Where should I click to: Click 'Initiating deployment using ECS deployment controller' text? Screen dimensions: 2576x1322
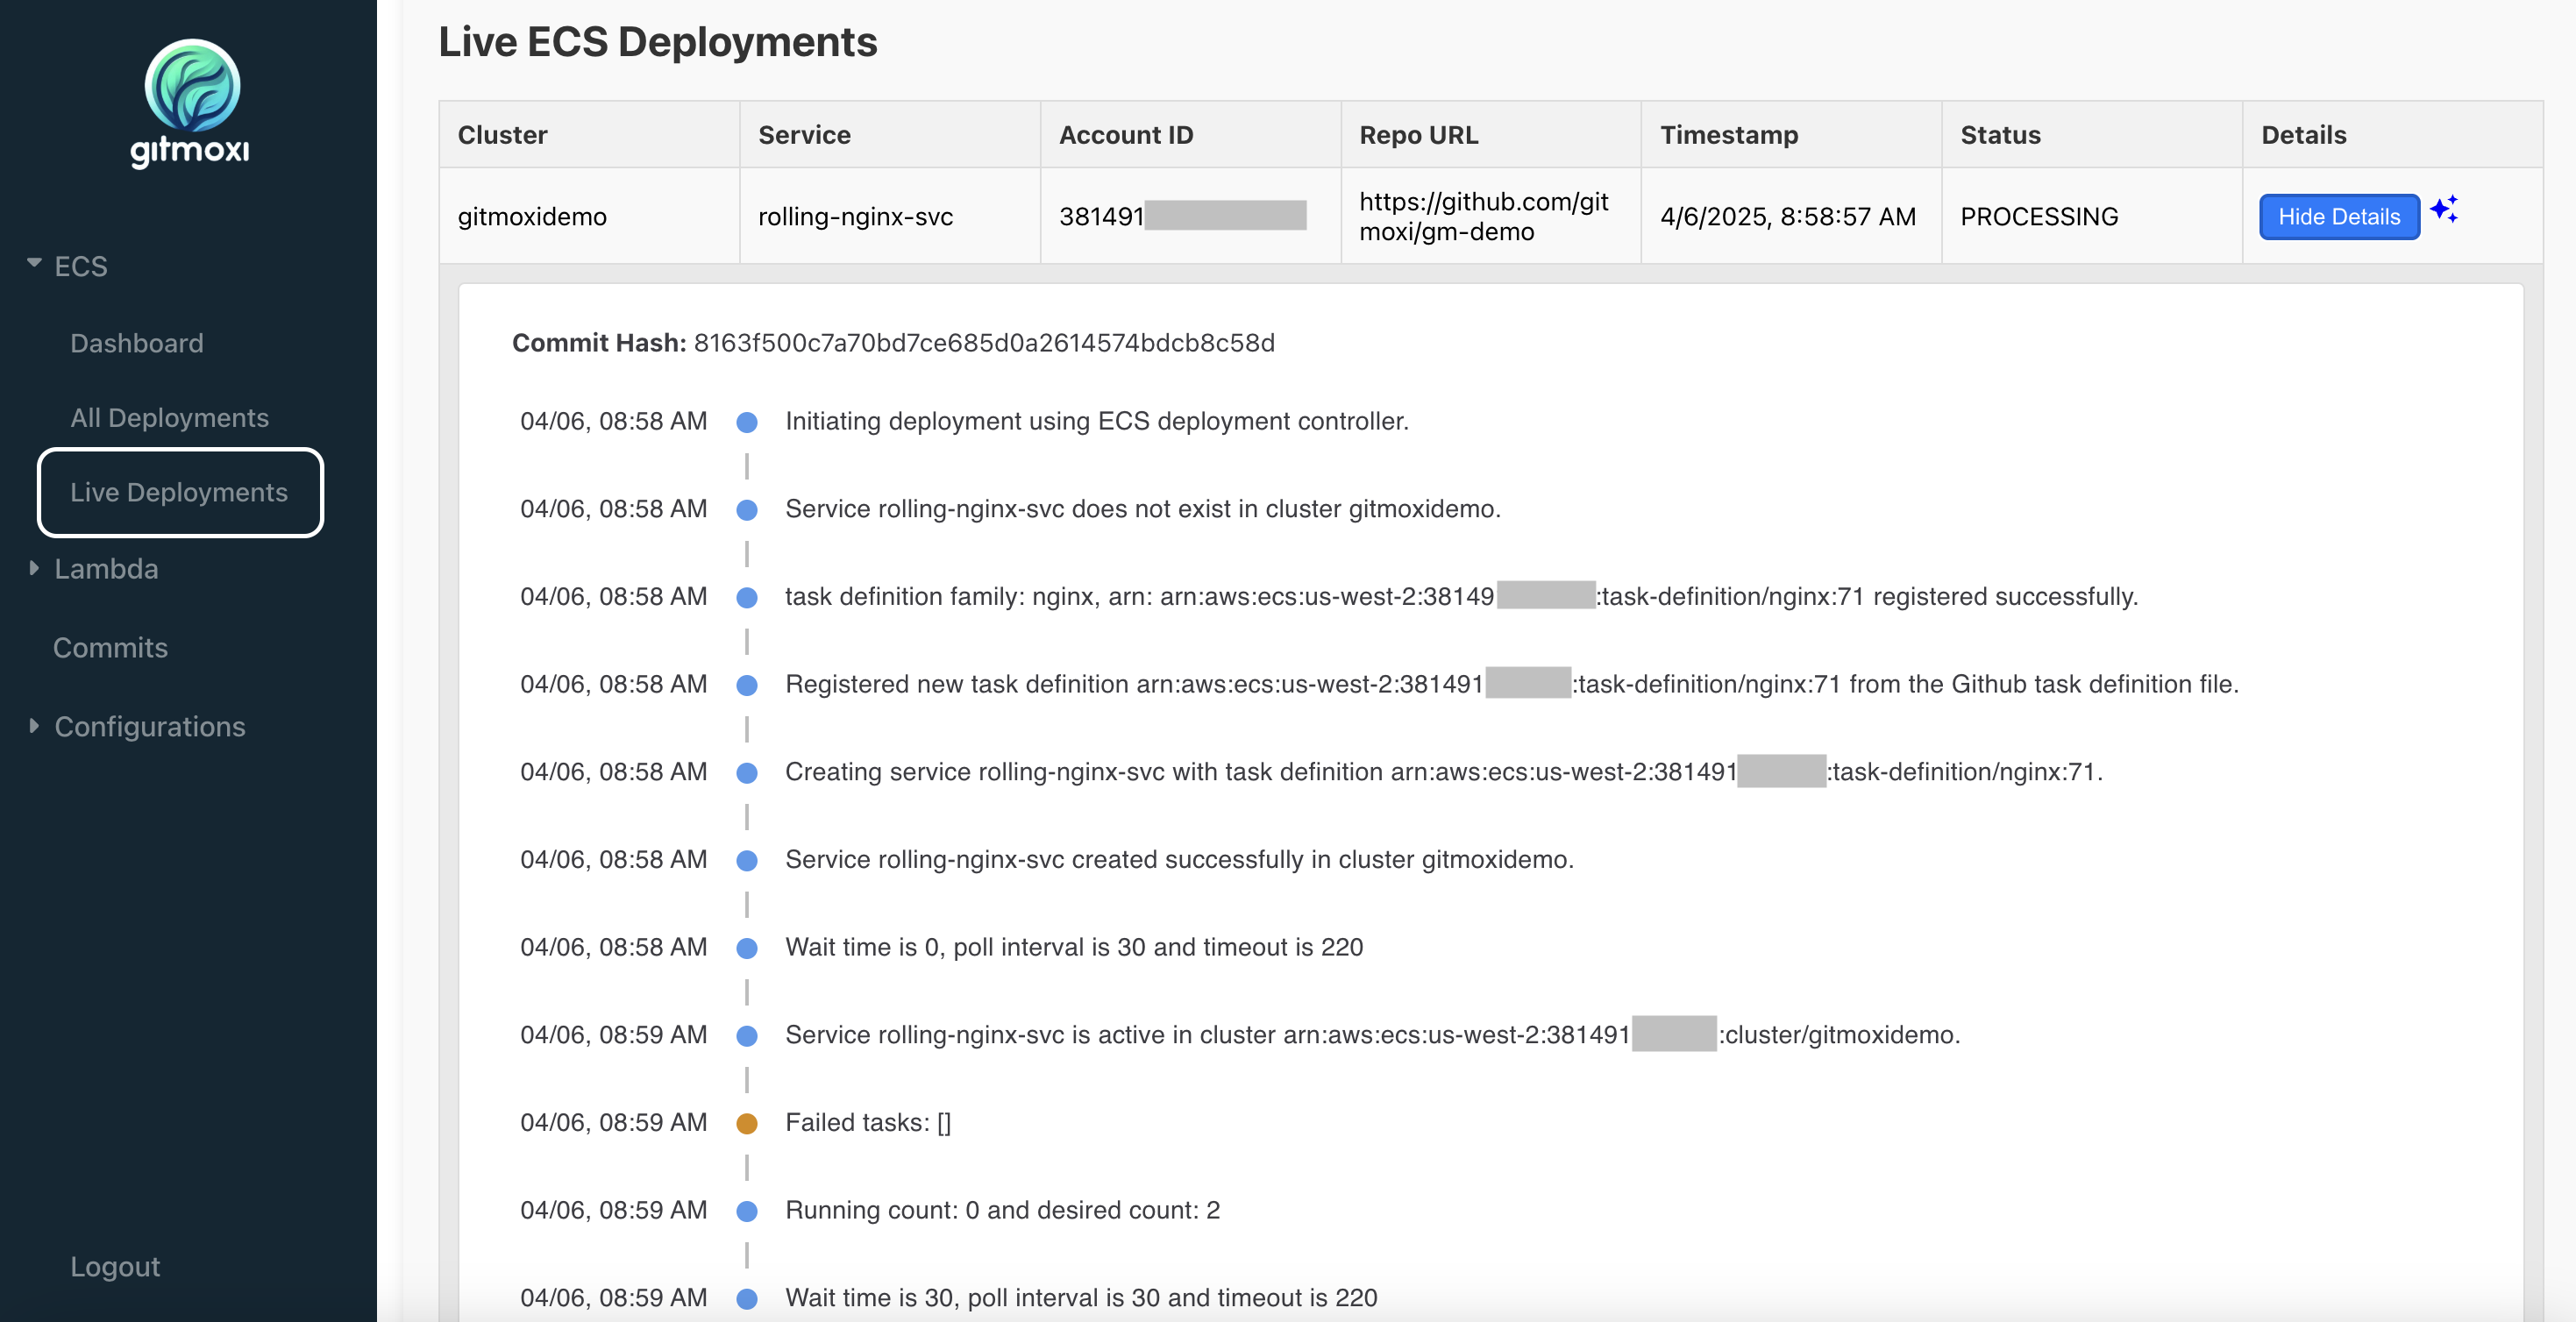(x=1097, y=421)
